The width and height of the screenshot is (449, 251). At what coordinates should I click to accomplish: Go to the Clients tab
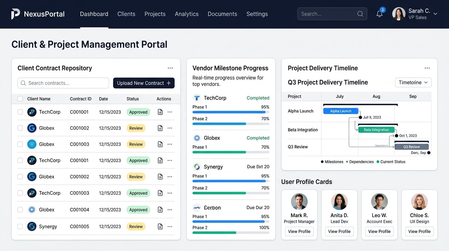pos(126,14)
